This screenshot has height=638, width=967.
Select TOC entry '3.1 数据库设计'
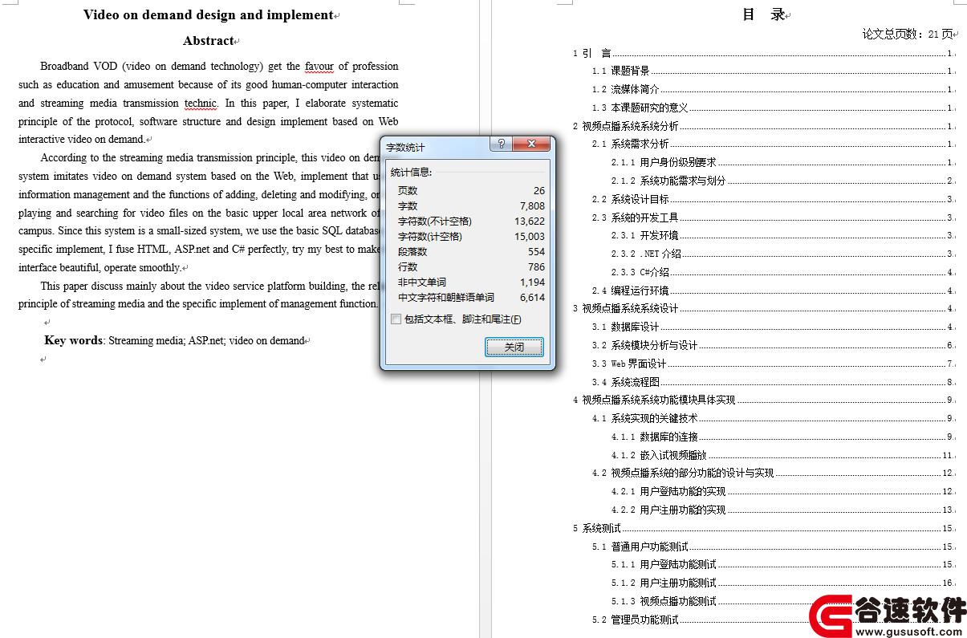[x=773, y=327]
